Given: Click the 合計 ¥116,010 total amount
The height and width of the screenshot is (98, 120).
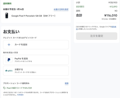Looking at the screenshot, I should 111,15.
